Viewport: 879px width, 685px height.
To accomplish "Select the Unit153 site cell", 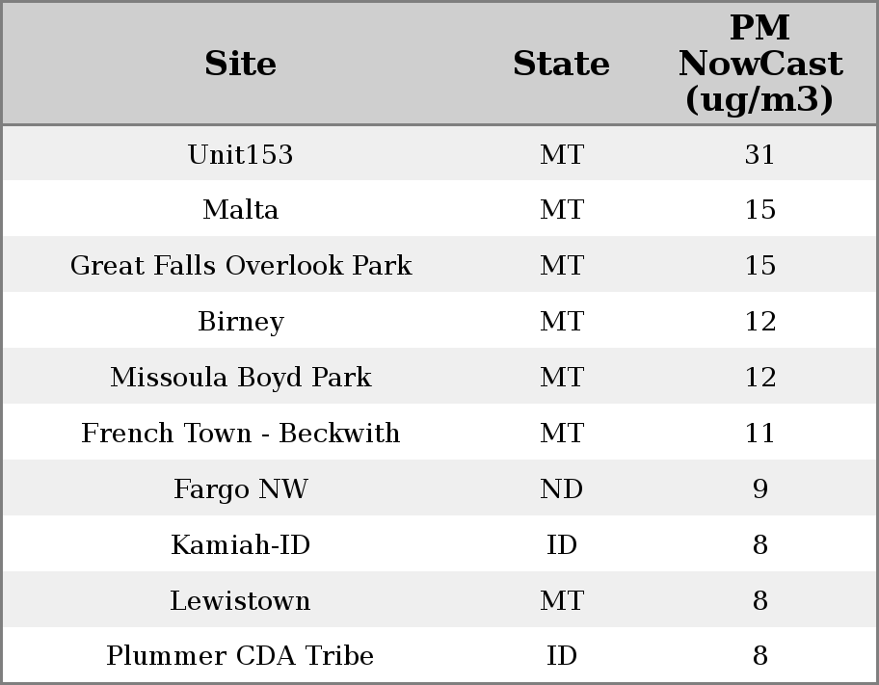I will (x=240, y=154).
